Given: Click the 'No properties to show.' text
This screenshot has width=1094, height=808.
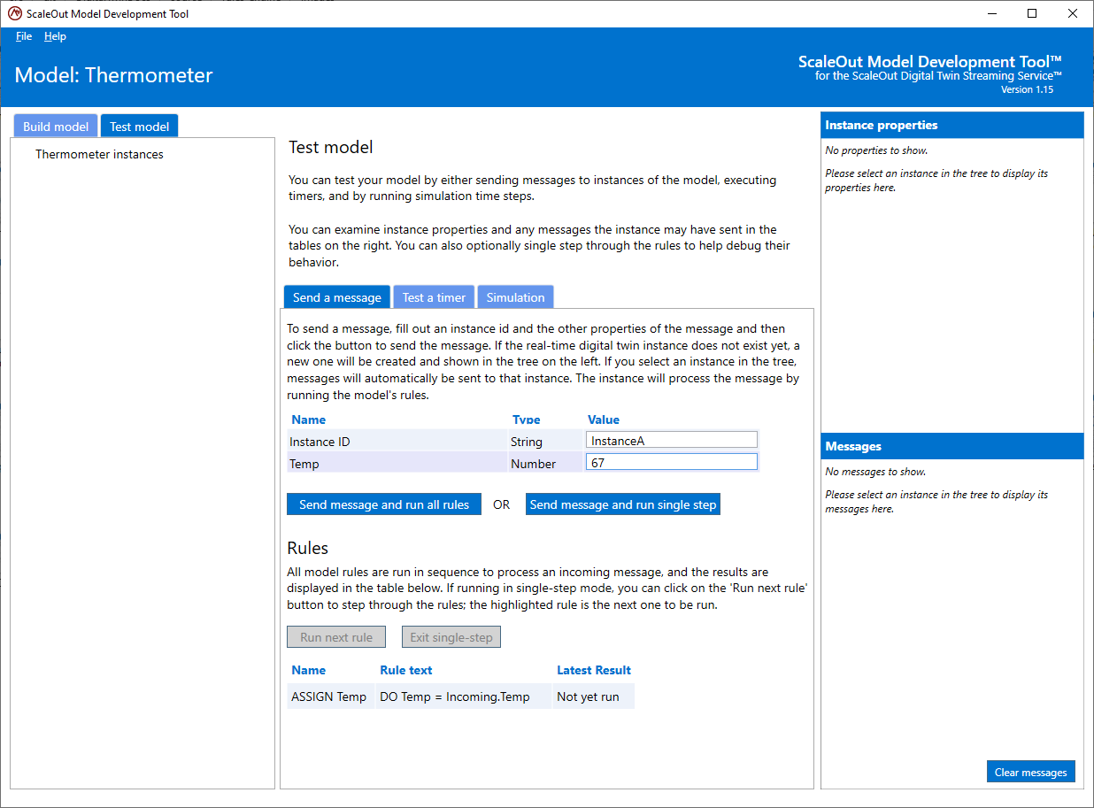Looking at the screenshot, I should [877, 150].
